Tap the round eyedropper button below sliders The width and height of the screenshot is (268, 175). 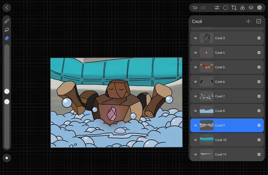(7, 158)
